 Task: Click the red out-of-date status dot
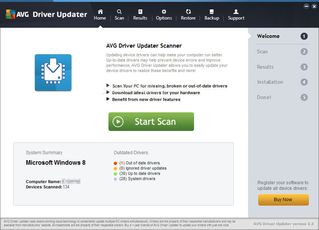tap(115, 163)
